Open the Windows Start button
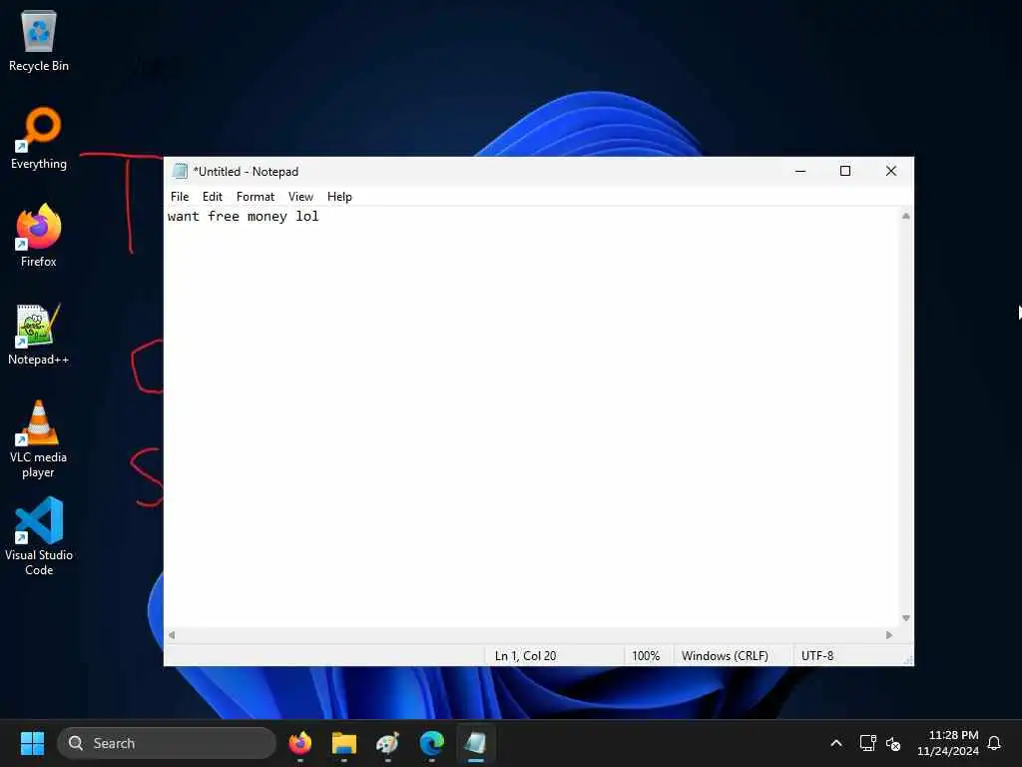 tap(32, 743)
